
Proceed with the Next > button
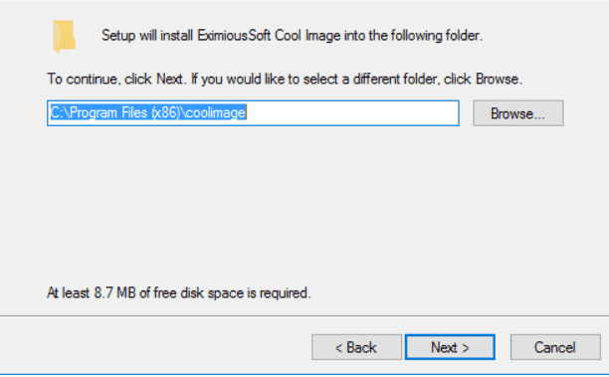(450, 347)
